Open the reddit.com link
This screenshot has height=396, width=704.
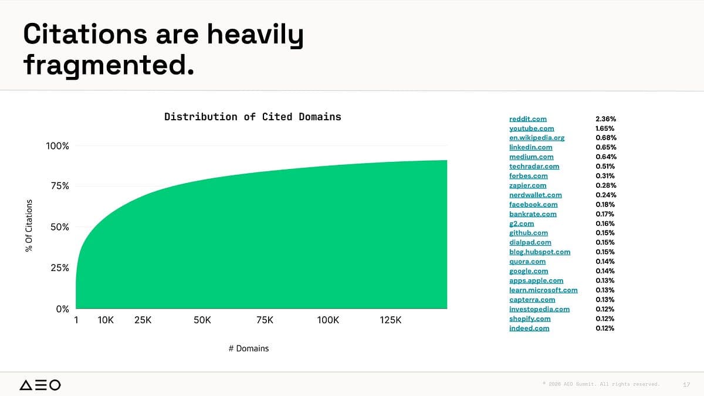pyautogui.click(x=527, y=119)
